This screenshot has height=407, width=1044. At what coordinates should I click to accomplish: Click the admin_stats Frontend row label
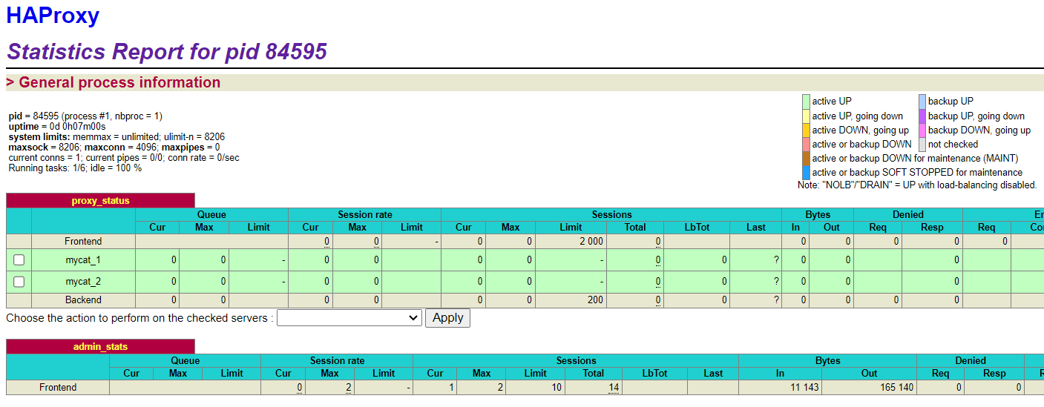pyautogui.click(x=58, y=387)
